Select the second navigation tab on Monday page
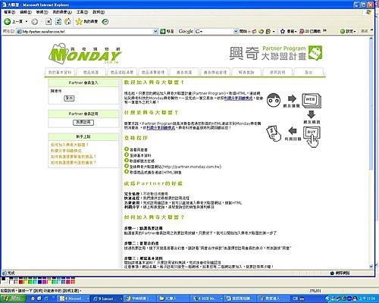Viewport: 379px width, 303px height. [x=91, y=72]
